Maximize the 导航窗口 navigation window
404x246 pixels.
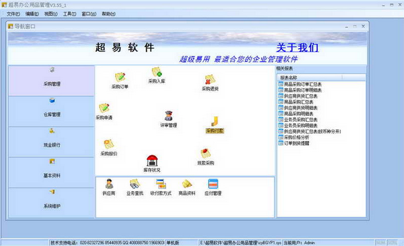coord(355,26)
